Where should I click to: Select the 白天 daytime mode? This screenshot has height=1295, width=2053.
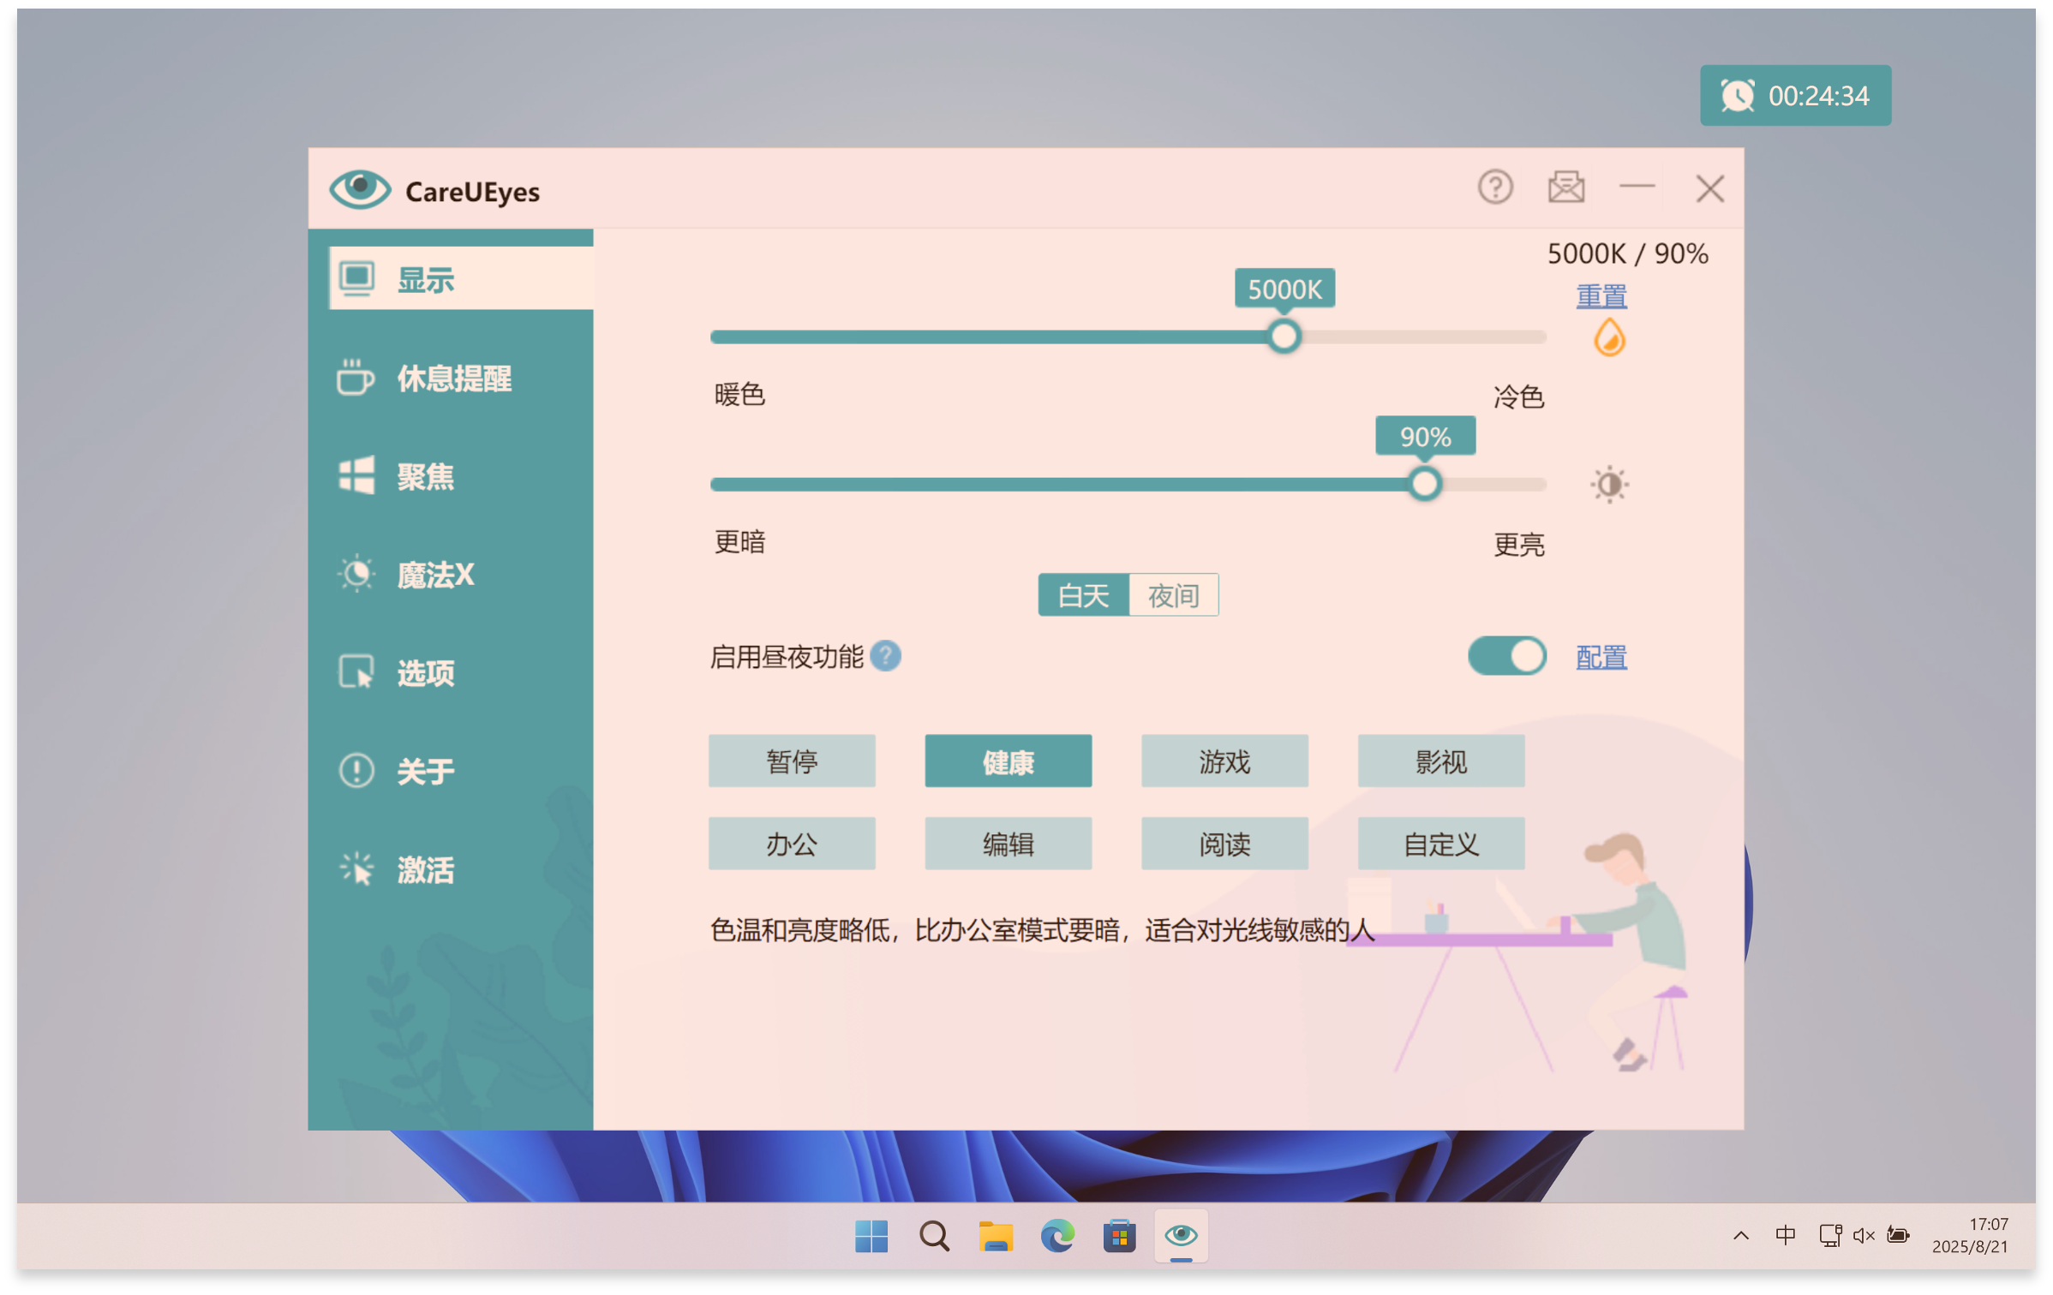click(x=1083, y=595)
